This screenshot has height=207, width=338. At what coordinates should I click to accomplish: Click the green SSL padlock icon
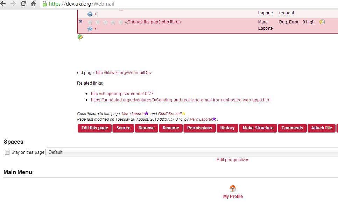click(x=44, y=3)
